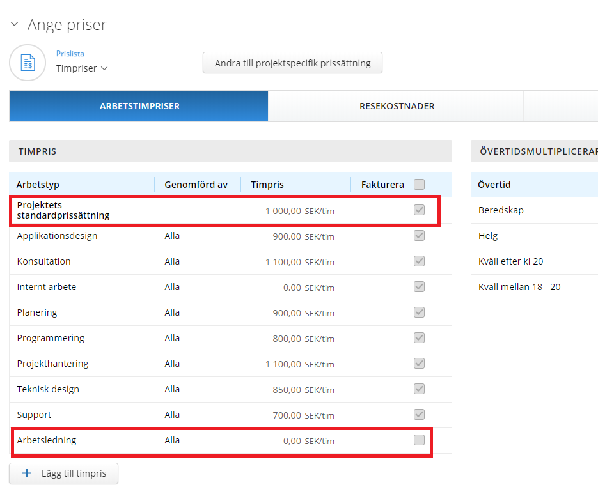
Task: Select the Projektets standardprissättning row name
Action: coord(63,210)
